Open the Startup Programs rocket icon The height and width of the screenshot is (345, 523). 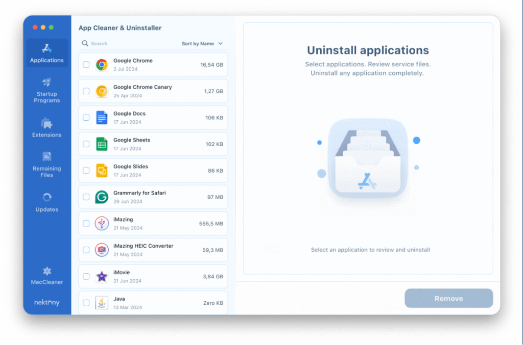tap(46, 83)
